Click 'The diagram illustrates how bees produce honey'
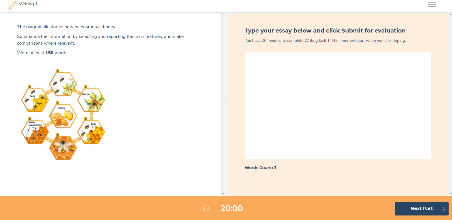This screenshot has height=220, width=452. [67, 27]
